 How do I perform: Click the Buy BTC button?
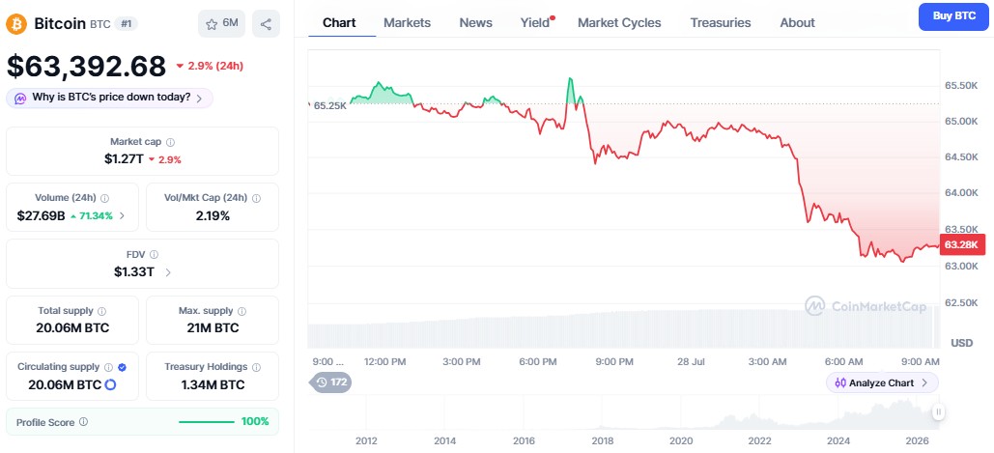(953, 16)
